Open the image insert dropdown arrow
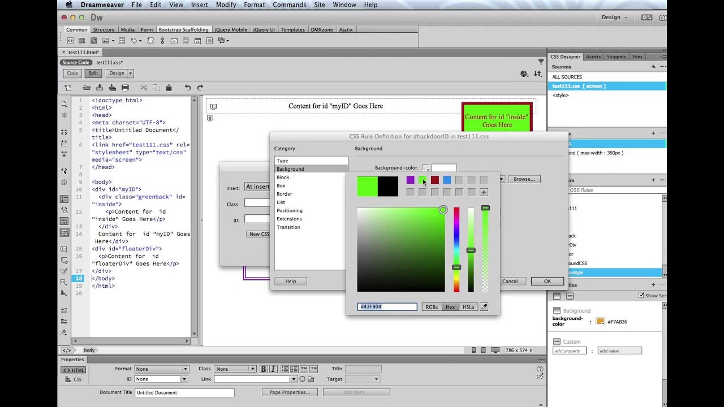The height and width of the screenshot is (407, 724). (x=113, y=41)
